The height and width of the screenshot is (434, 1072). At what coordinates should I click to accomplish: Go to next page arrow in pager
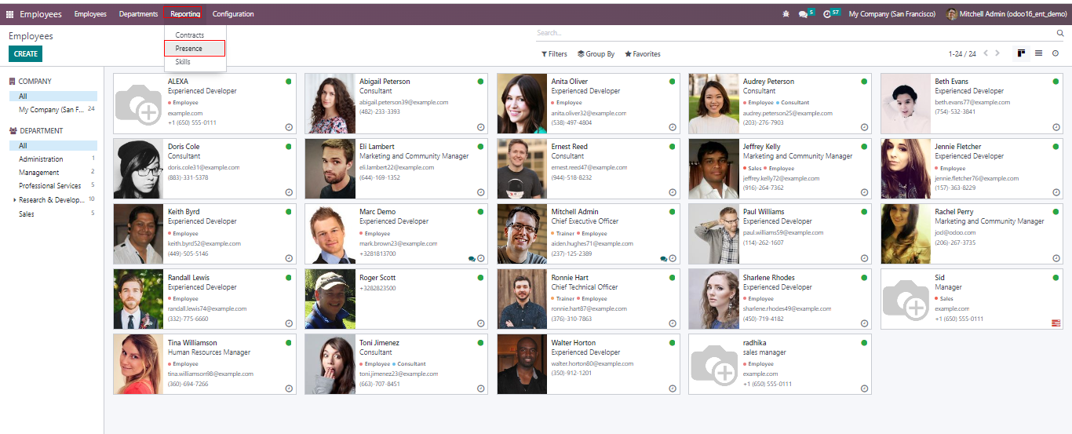click(x=997, y=53)
